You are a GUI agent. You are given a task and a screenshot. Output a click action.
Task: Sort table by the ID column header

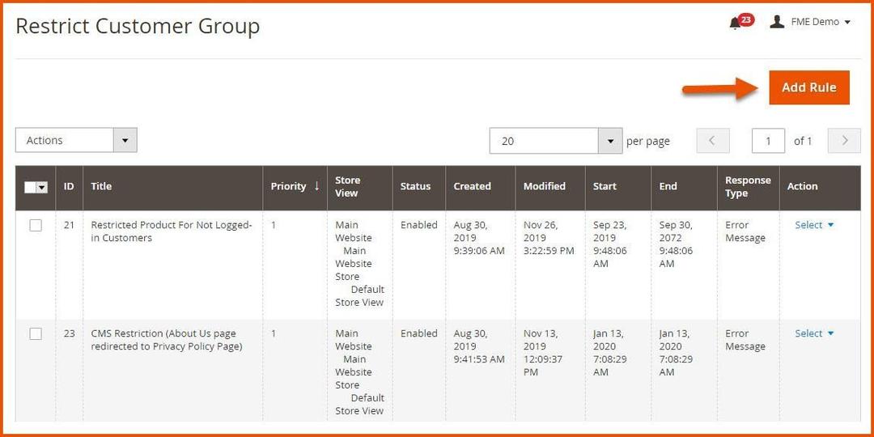69,186
